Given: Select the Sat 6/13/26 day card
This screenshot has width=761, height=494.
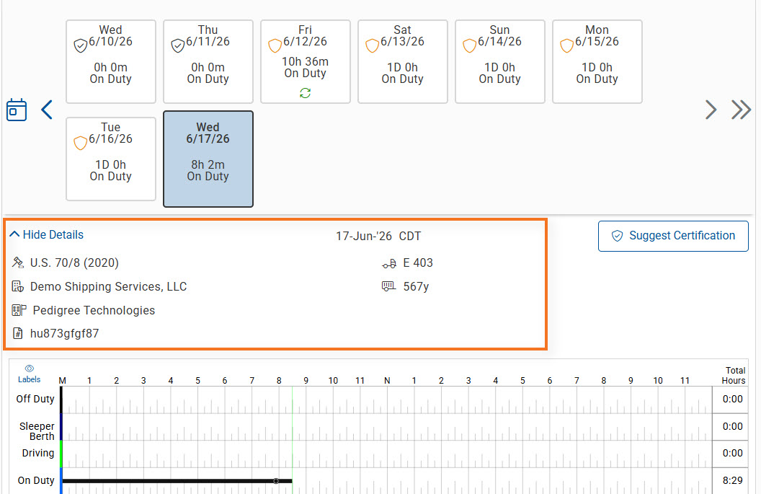Looking at the screenshot, I should point(403,62).
